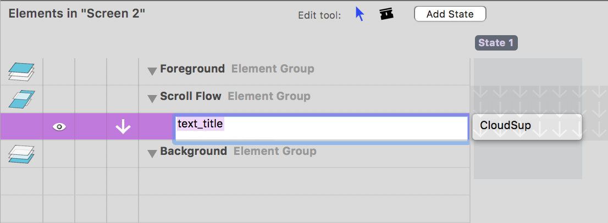608x223 pixels.
Task: Select the Foreground group row label
Action: [192, 69]
